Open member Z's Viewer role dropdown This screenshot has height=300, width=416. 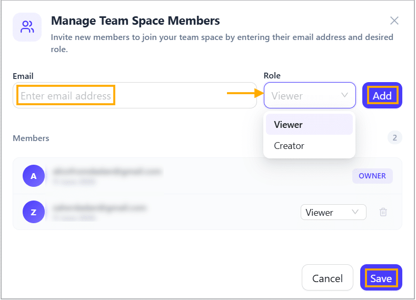tap(333, 212)
